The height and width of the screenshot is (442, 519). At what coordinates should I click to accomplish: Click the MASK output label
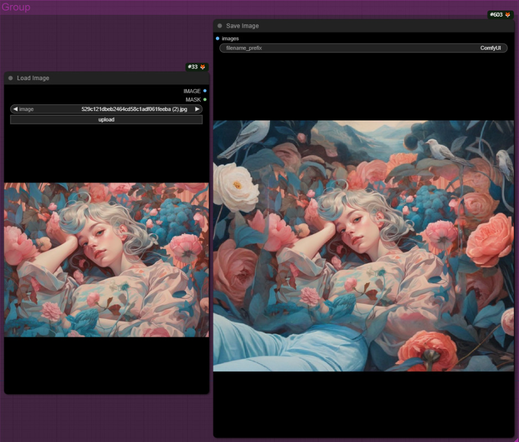(193, 100)
